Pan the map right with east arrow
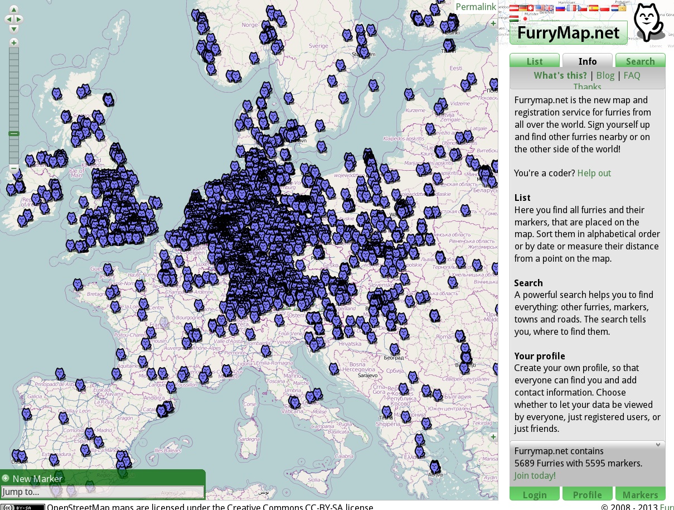674x510 pixels. 20,19
